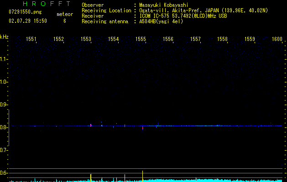Click the gray vertical frequency range bar
This screenshot has width=287, height=182.
tap(9, 128)
